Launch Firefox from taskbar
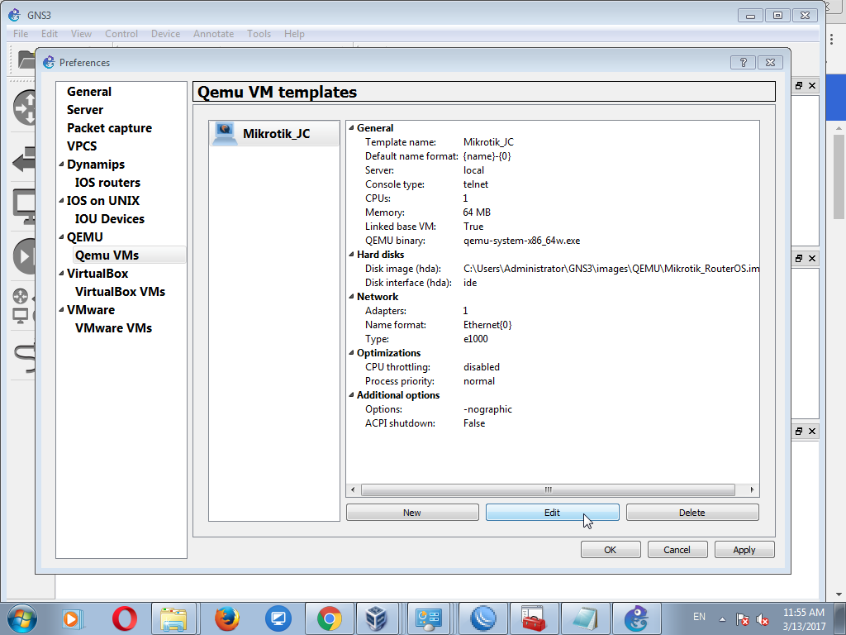Screen dimensions: 846x635 tap(226, 618)
